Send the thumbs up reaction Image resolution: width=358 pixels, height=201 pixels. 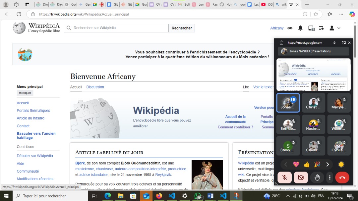[307, 164]
